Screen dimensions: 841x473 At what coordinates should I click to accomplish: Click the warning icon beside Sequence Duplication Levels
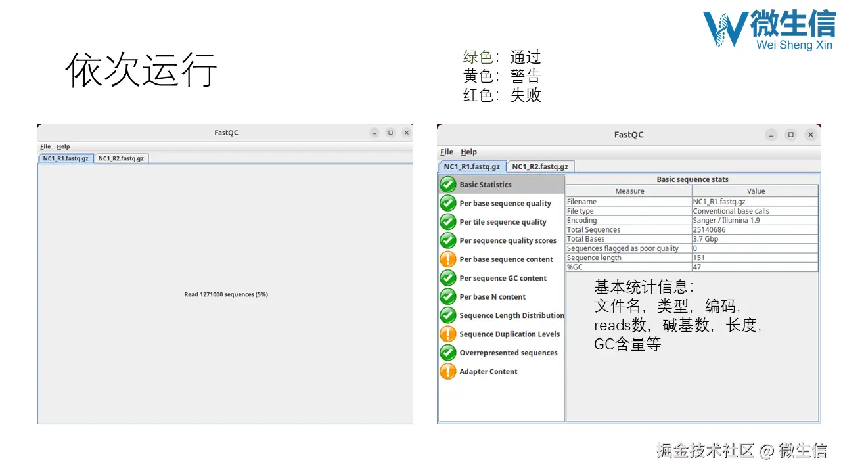click(447, 334)
